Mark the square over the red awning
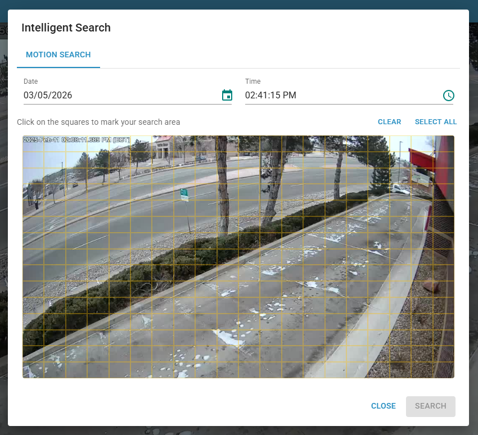 [x=422, y=160]
